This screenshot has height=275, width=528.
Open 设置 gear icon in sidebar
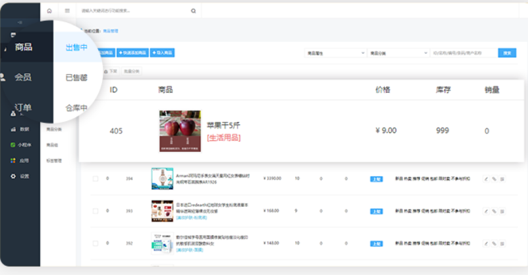click(14, 176)
